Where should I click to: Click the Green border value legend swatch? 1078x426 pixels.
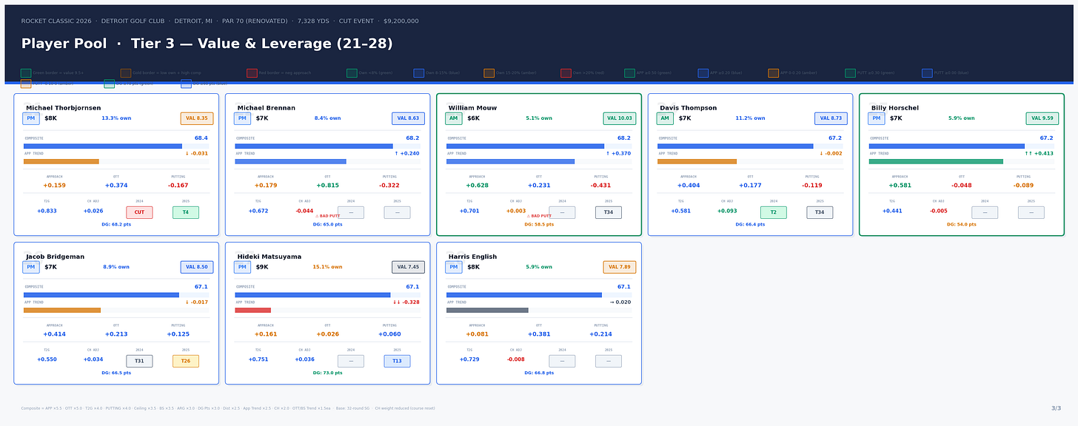pyautogui.click(x=26, y=73)
